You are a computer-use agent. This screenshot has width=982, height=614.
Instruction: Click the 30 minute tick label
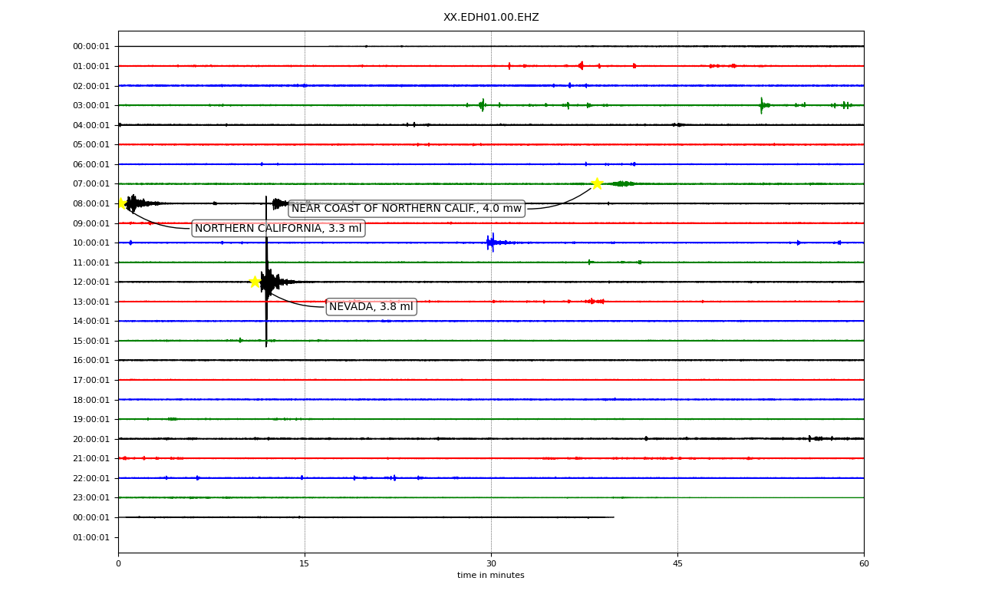pyautogui.click(x=491, y=564)
